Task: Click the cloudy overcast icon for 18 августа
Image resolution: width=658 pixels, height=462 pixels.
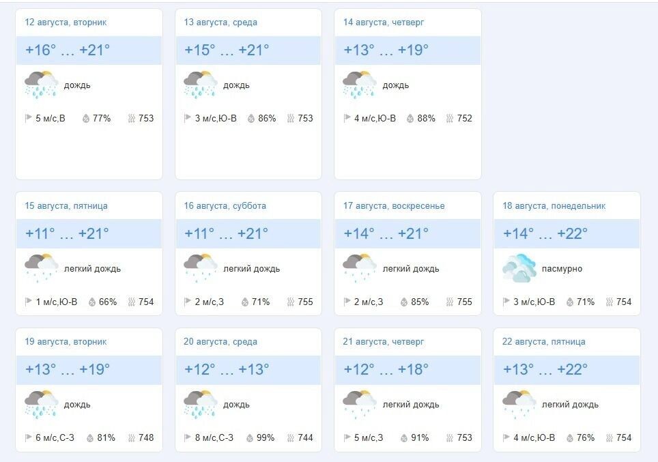Action: [x=517, y=265]
